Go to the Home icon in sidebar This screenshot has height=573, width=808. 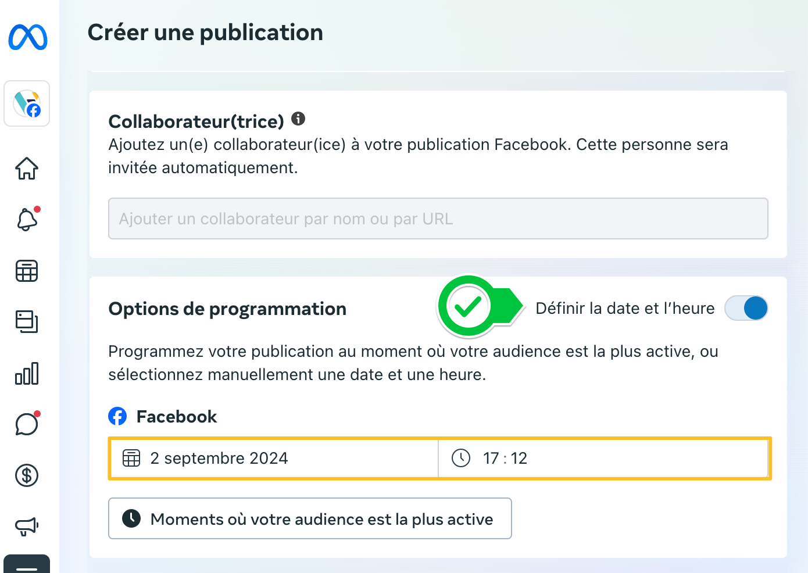[27, 169]
